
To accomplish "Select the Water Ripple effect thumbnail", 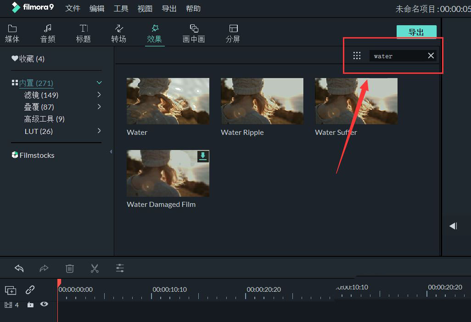I will tap(262, 101).
